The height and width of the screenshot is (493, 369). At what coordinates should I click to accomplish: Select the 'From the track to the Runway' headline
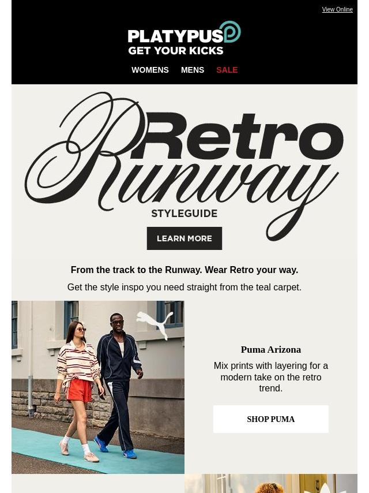184,270
